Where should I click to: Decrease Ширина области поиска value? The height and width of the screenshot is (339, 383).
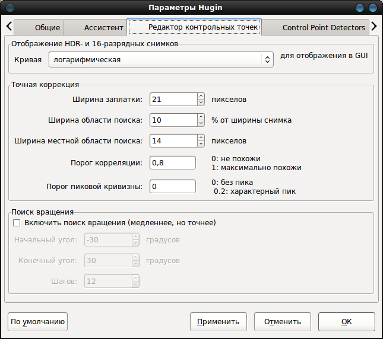click(x=201, y=123)
